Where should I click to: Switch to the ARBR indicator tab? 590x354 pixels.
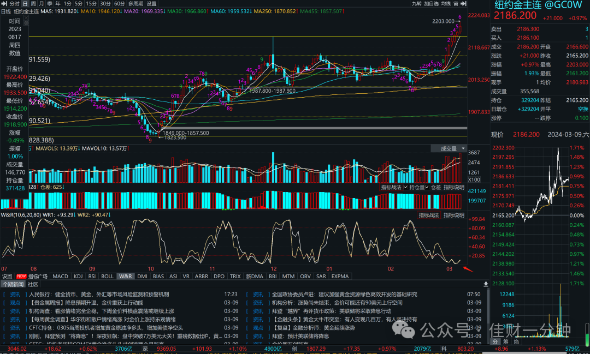pos(201,276)
